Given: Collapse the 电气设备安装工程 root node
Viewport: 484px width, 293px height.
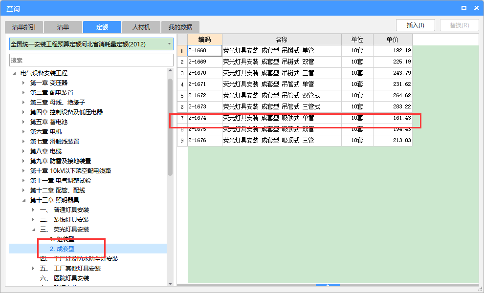Looking at the screenshot, I should point(14,73).
